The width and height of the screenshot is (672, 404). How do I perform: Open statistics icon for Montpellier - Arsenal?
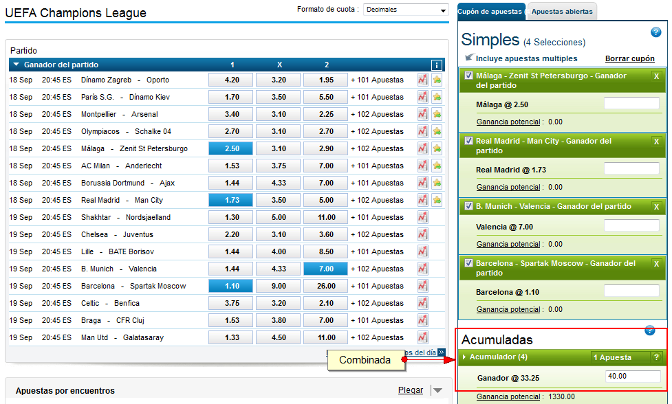(422, 114)
